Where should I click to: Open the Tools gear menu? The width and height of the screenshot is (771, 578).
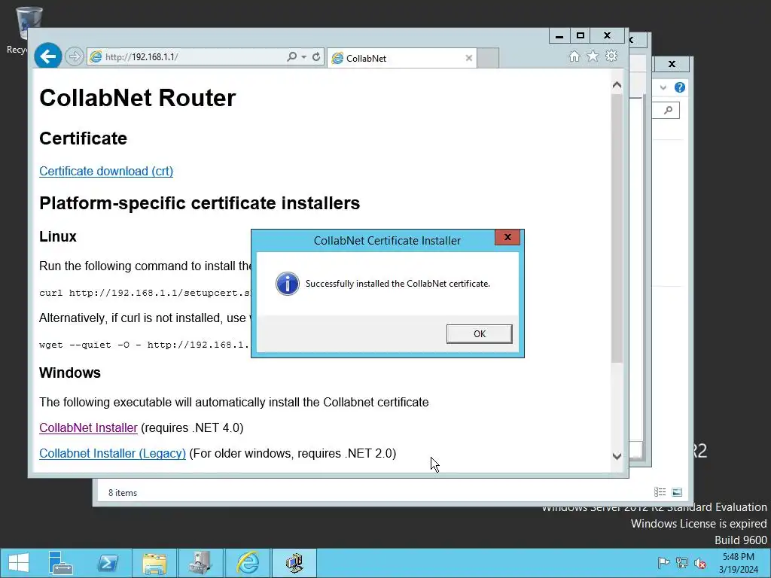611,56
